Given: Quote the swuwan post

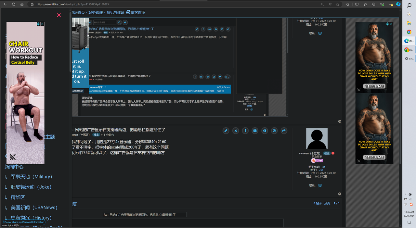Looking at the screenshot, I should (x=255, y=131).
